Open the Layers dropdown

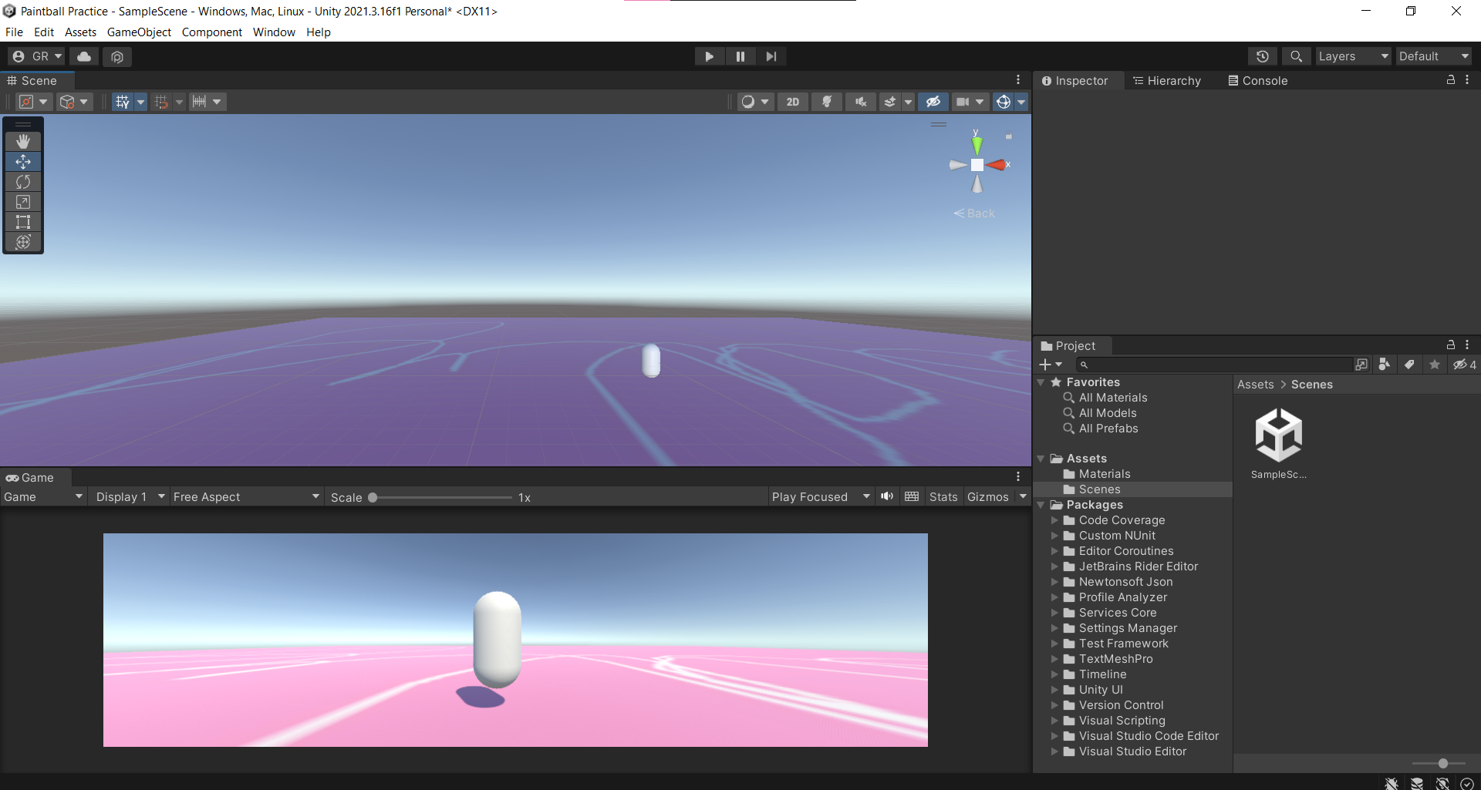pos(1353,56)
